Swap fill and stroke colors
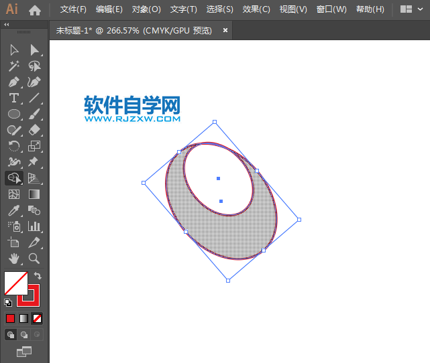This screenshot has width=430, height=363. tap(38, 275)
